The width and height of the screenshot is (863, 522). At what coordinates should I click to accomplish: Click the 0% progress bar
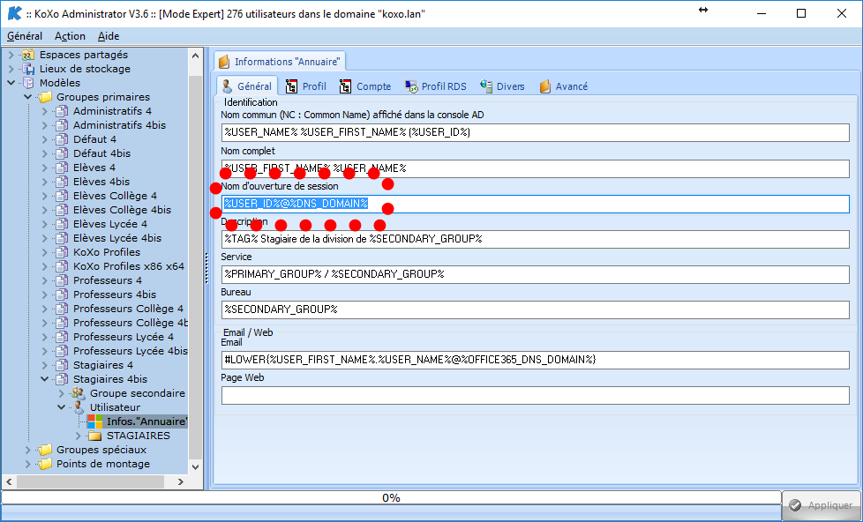[x=391, y=498]
